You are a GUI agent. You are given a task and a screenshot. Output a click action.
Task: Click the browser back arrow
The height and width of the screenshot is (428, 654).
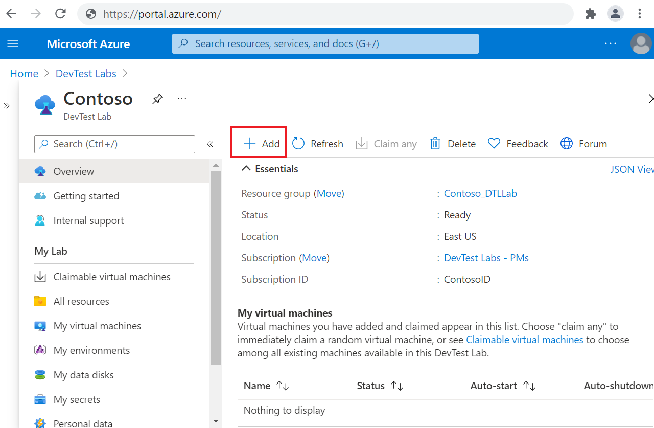(x=11, y=14)
